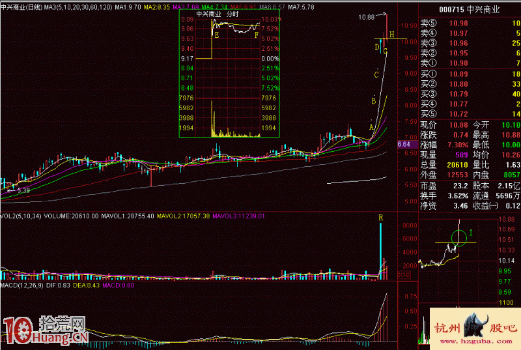Click the 涨跌 change value 0.74

click(x=461, y=135)
